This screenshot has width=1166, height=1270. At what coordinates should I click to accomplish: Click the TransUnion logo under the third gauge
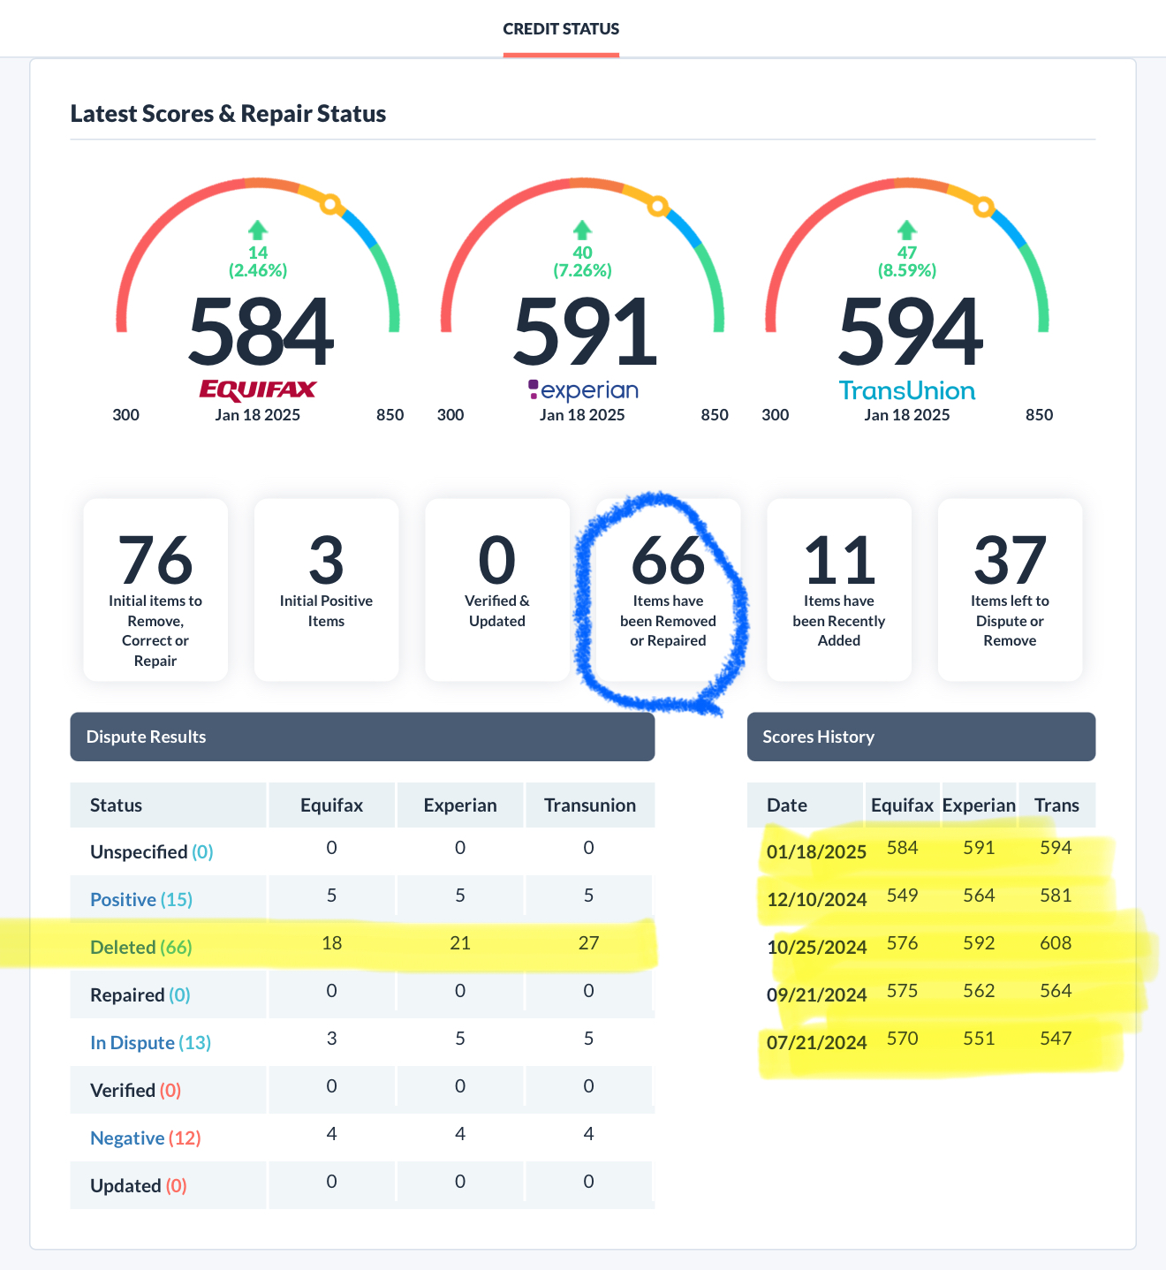tap(907, 389)
